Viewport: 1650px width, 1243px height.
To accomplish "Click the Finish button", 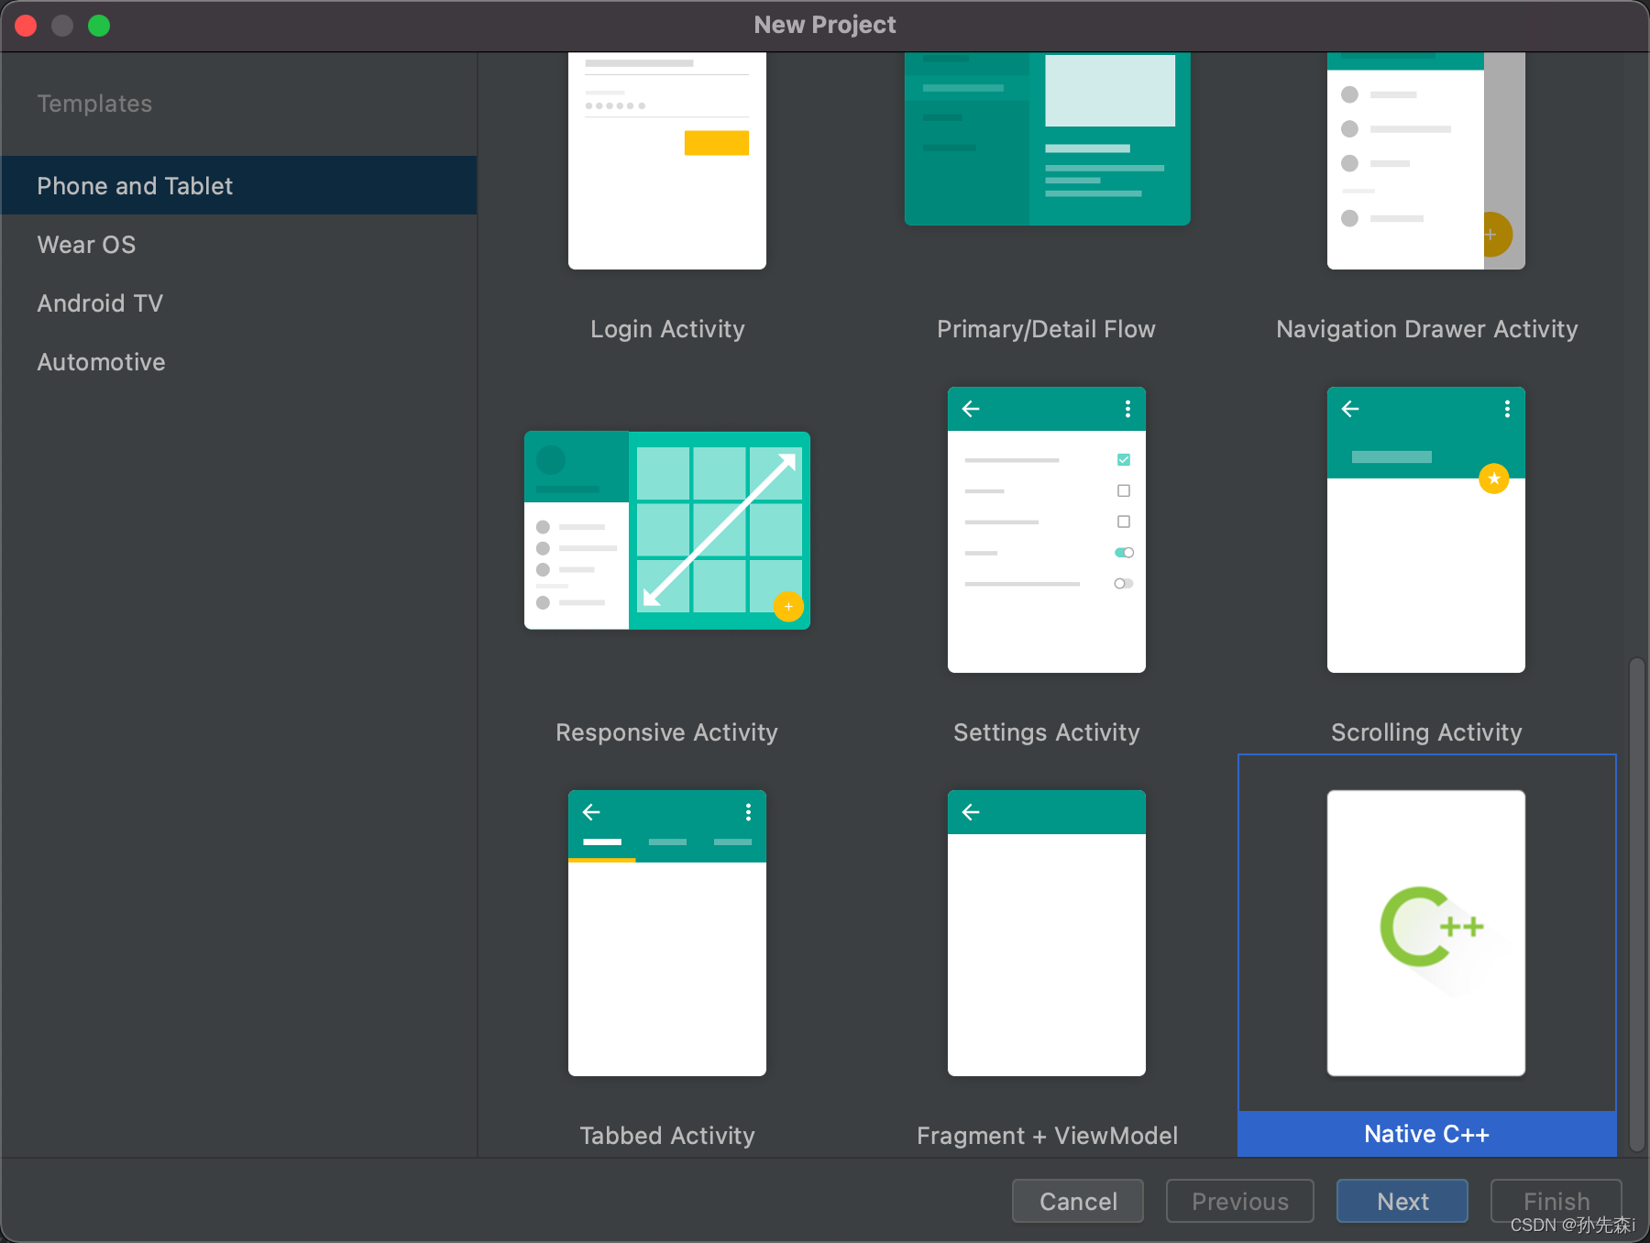I will 1556,1201.
